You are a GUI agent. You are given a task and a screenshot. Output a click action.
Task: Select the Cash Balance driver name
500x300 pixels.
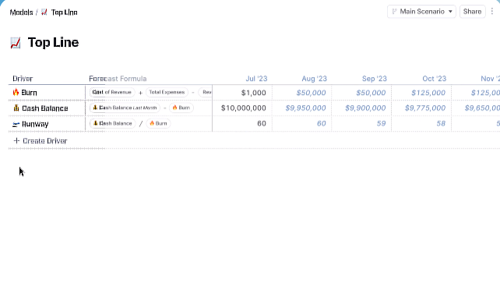(45, 108)
